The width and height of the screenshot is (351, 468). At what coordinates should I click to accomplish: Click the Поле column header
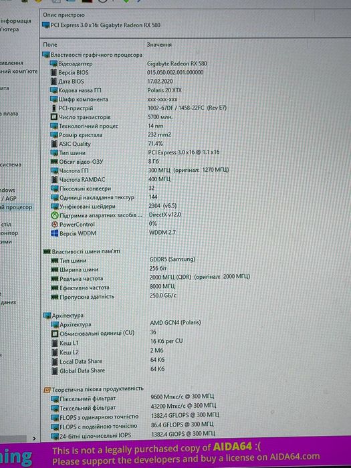pos(50,45)
